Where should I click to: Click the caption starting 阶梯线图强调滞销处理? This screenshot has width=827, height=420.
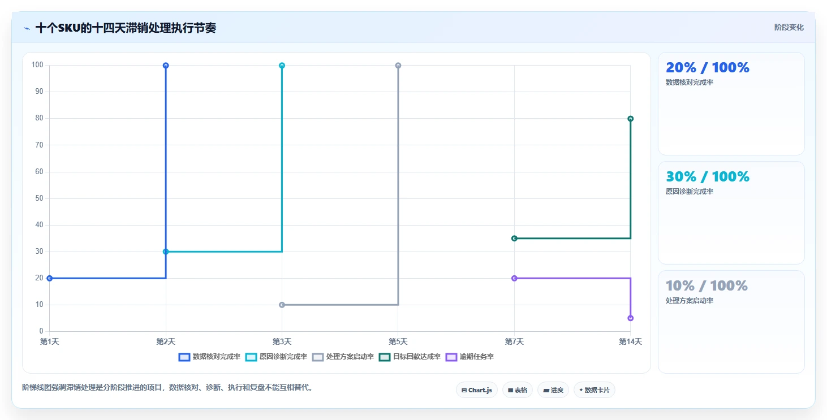click(x=167, y=388)
